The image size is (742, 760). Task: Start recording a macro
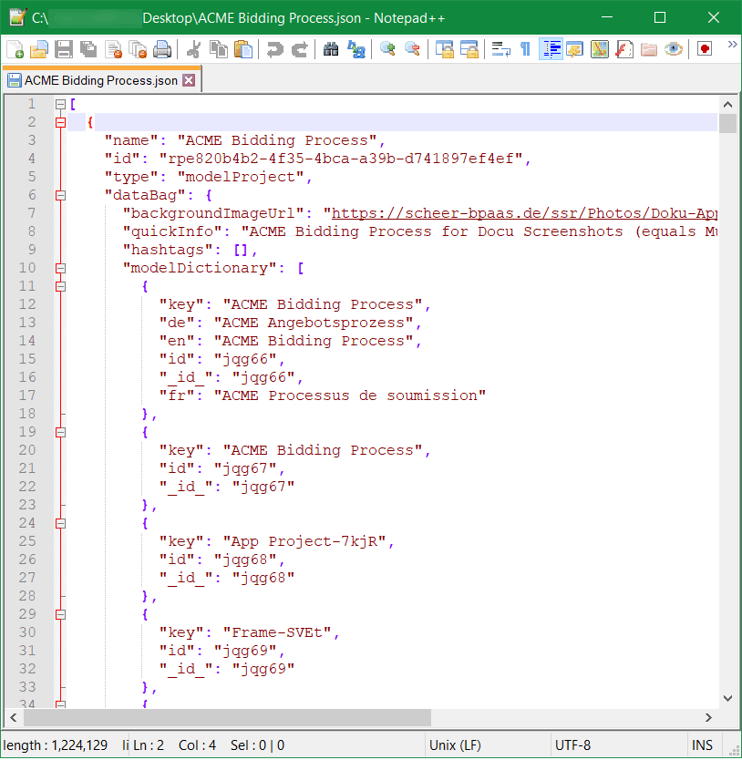pyautogui.click(x=705, y=49)
